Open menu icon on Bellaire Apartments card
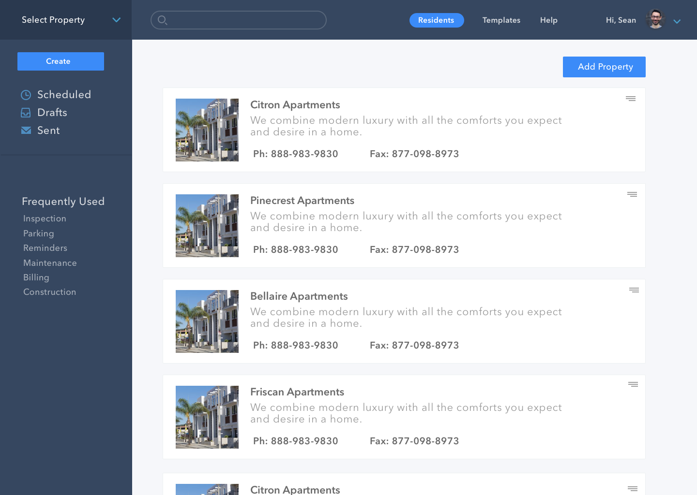 tap(634, 290)
